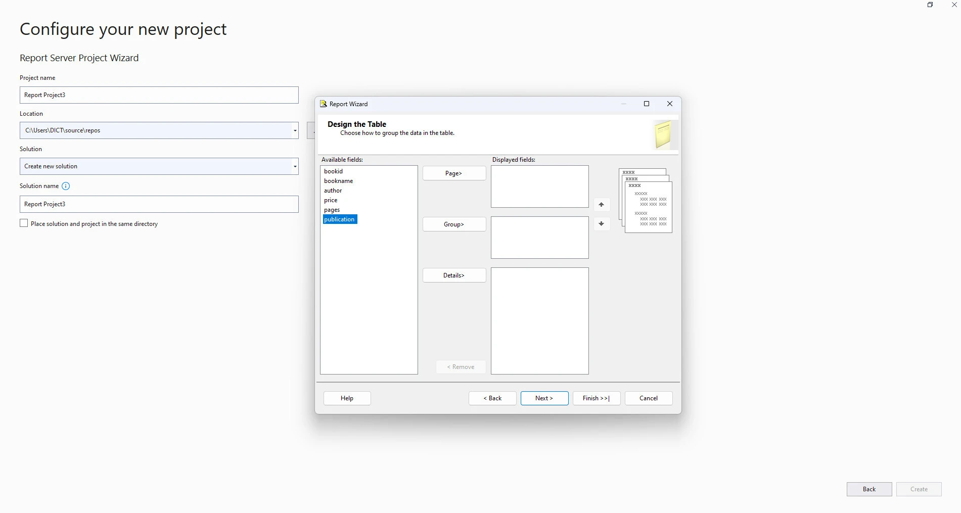Expand the Location dropdown
Image resolution: width=961 pixels, height=513 pixels.
295,130
